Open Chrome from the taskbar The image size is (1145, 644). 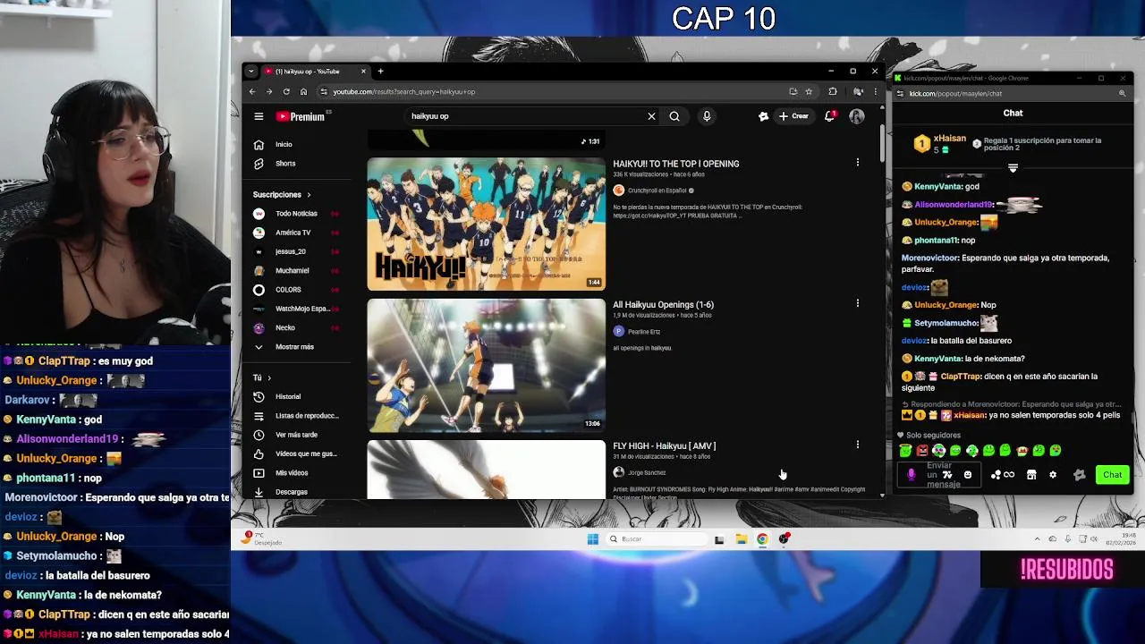tap(762, 538)
